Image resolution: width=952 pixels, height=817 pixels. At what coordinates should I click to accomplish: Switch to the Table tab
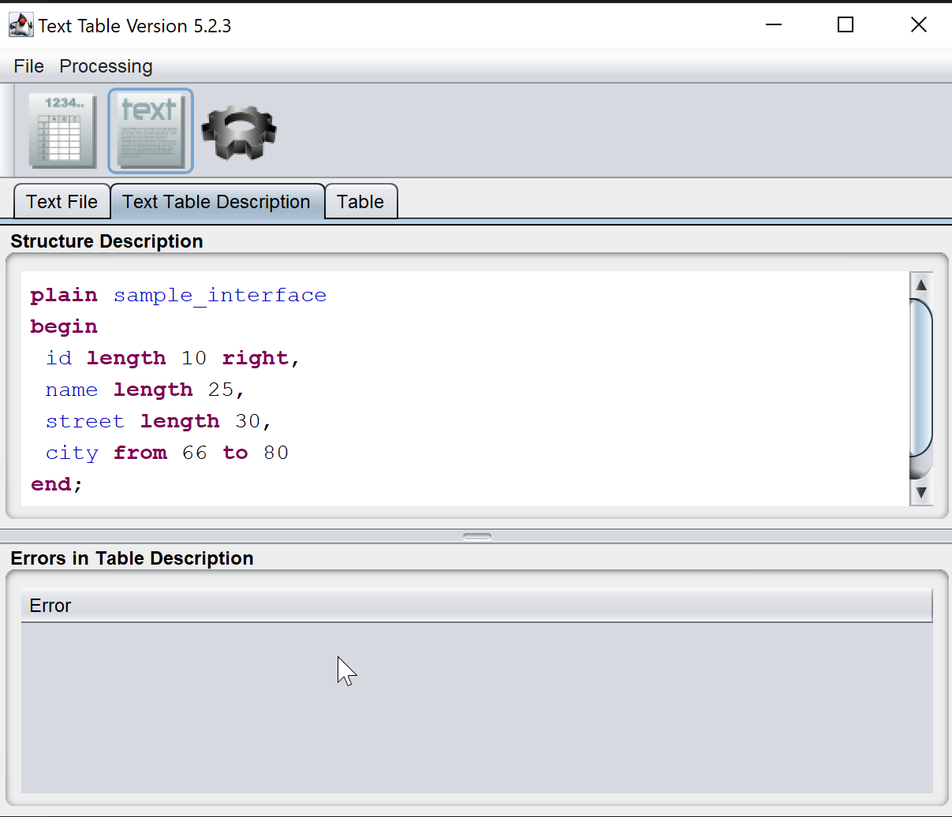(x=360, y=201)
